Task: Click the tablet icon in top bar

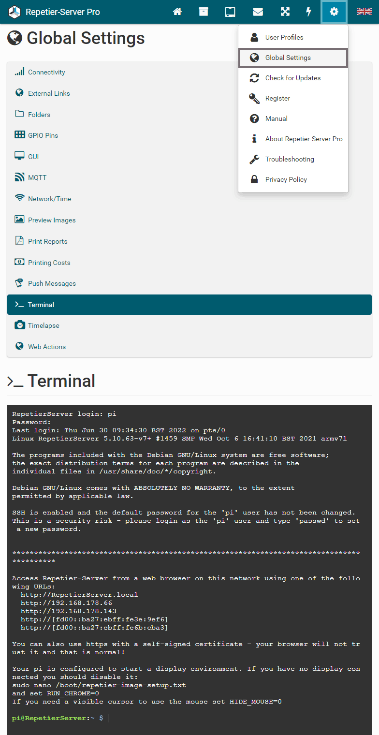Action: pos(230,12)
